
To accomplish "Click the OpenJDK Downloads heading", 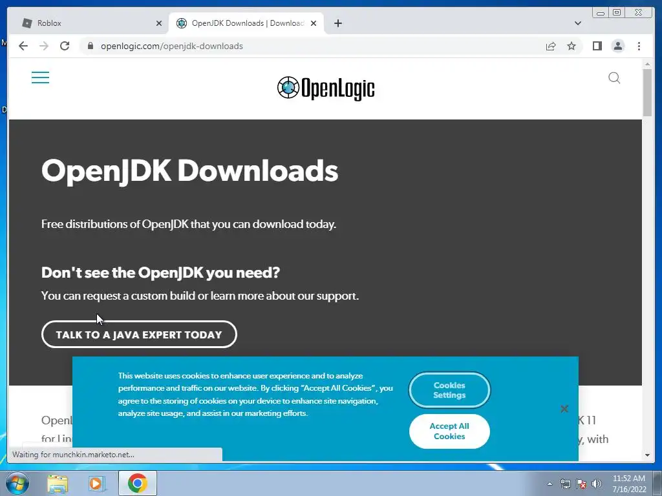I will point(189,170).
